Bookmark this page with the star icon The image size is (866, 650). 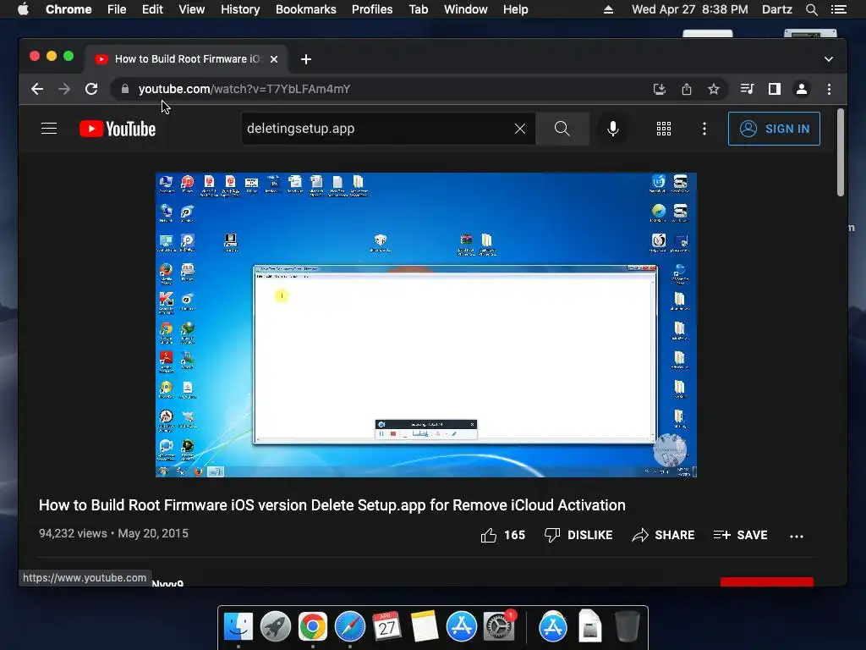tap(714, 89)
